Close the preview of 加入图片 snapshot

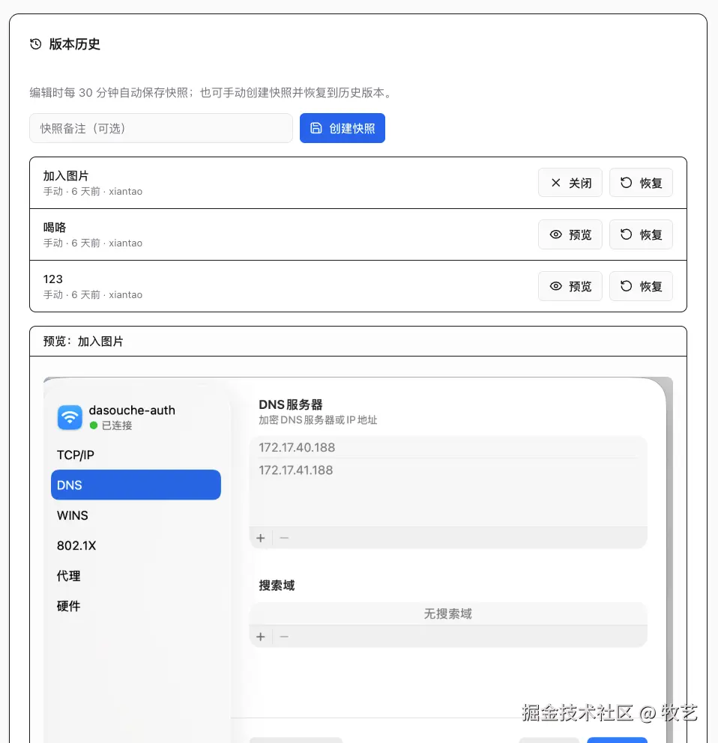tap(570, 183)
